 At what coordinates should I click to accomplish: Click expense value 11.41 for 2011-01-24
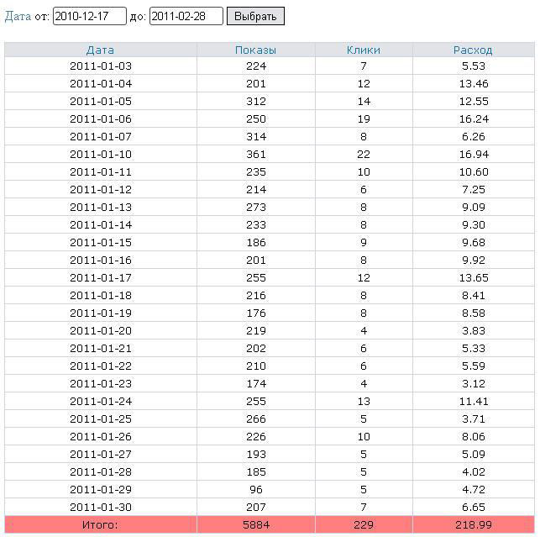point(474,402)
